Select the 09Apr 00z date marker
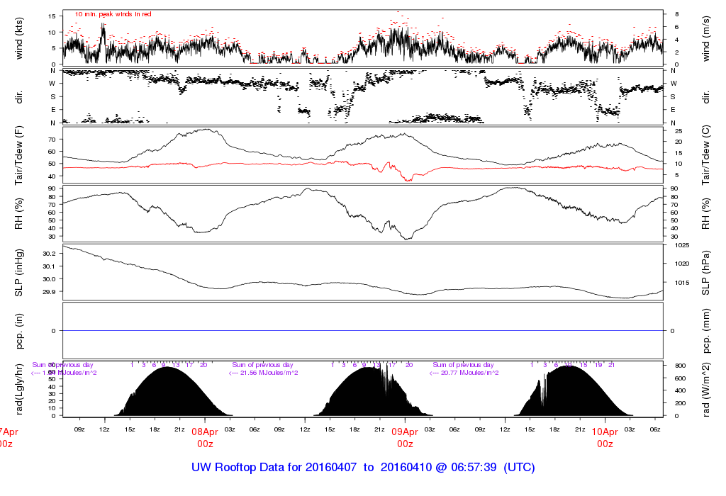This screenshot has width=726, height=496. tap(405, 436)
